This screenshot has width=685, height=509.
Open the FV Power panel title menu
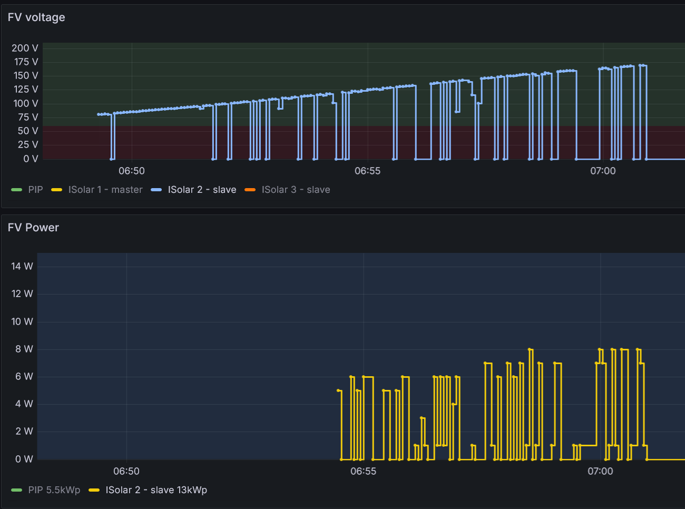click(x=33, y=228)
